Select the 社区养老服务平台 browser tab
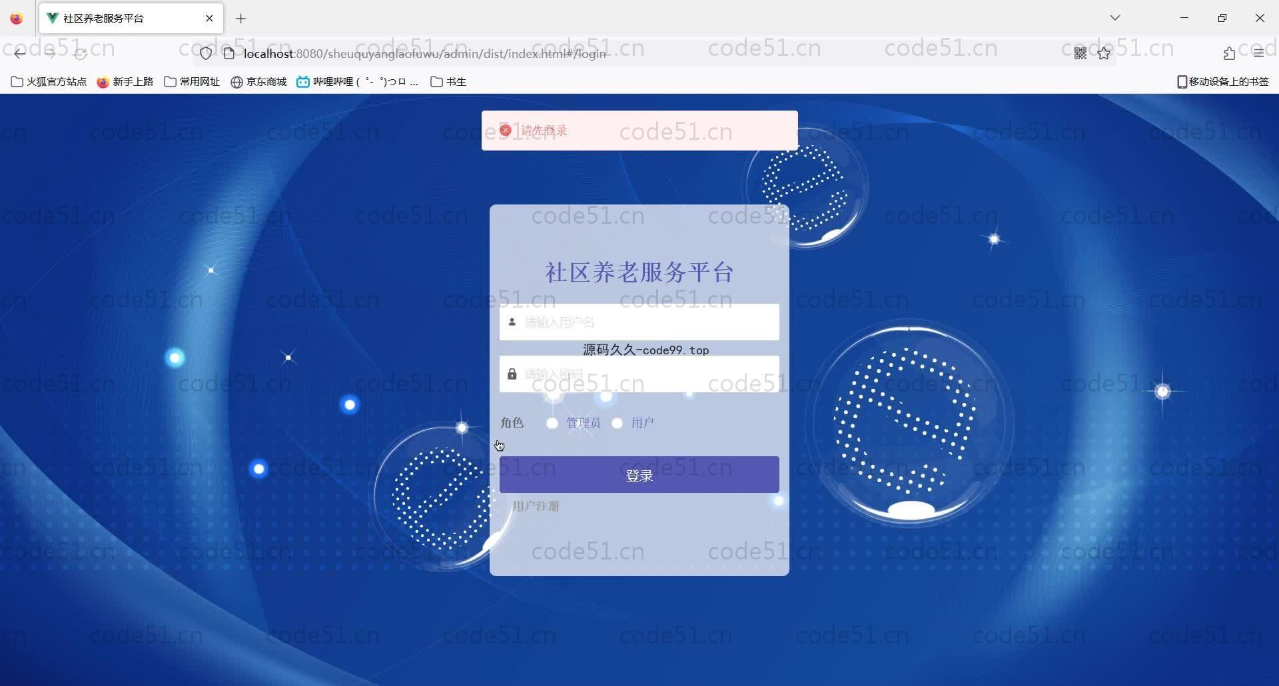Viewport: 1279px width, 686px height. click(x=131, y=19)
